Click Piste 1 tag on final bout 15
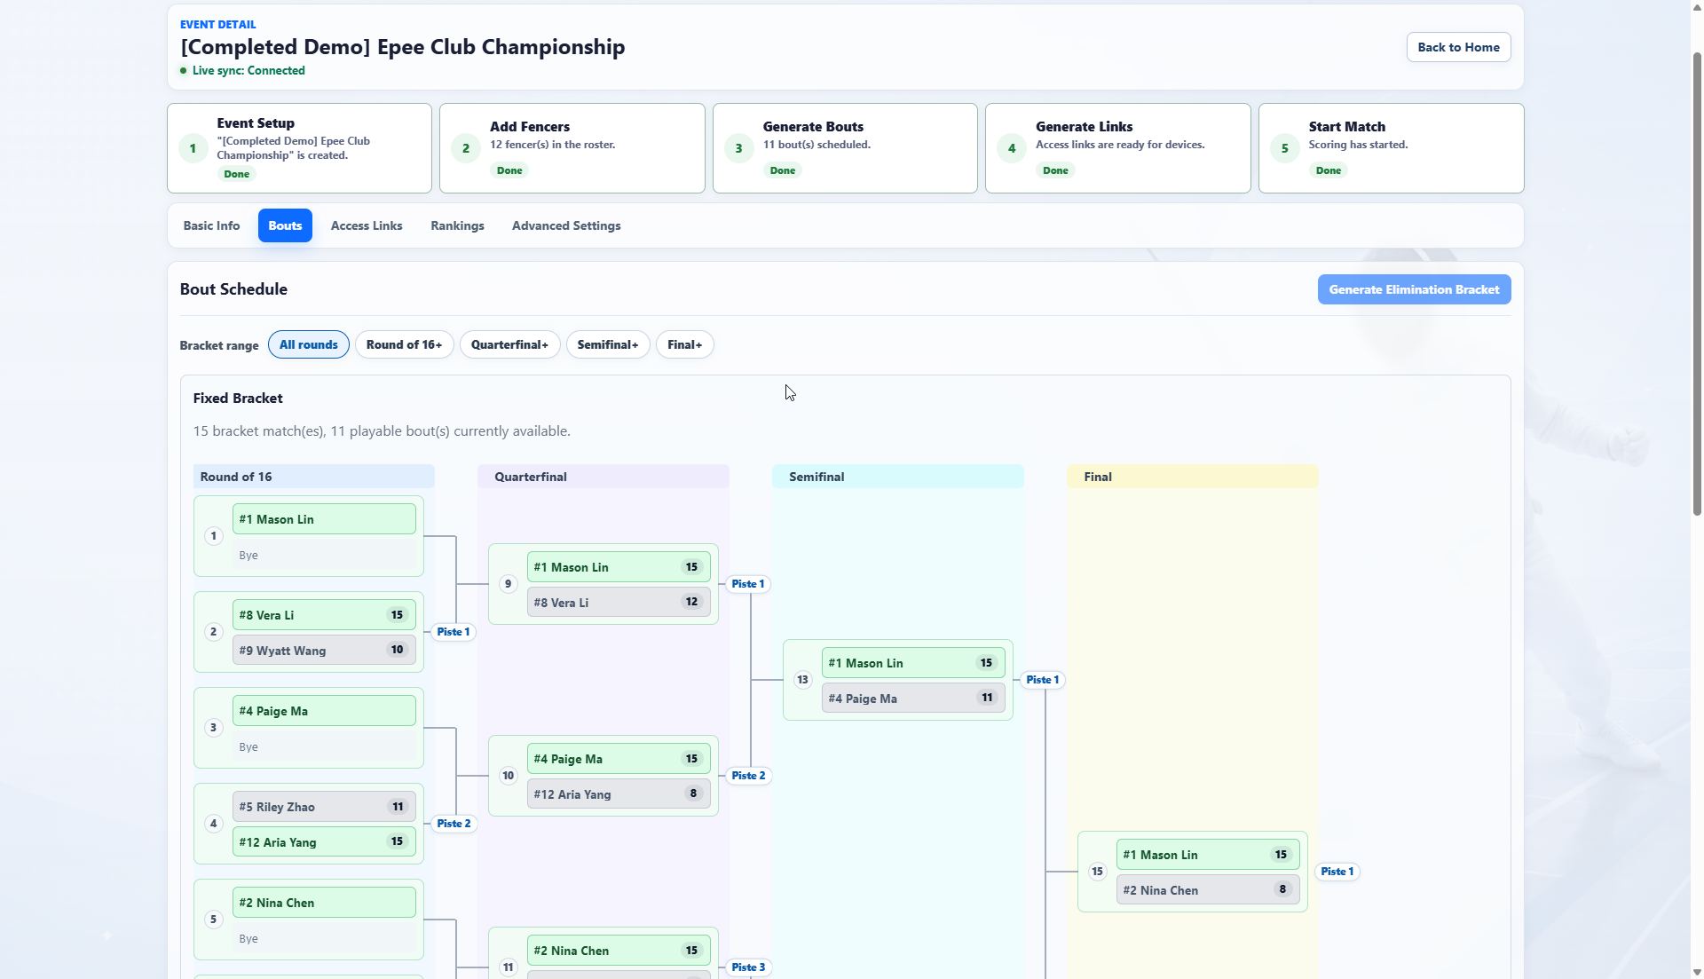The image size is (1704, 979). (1337, 872)
